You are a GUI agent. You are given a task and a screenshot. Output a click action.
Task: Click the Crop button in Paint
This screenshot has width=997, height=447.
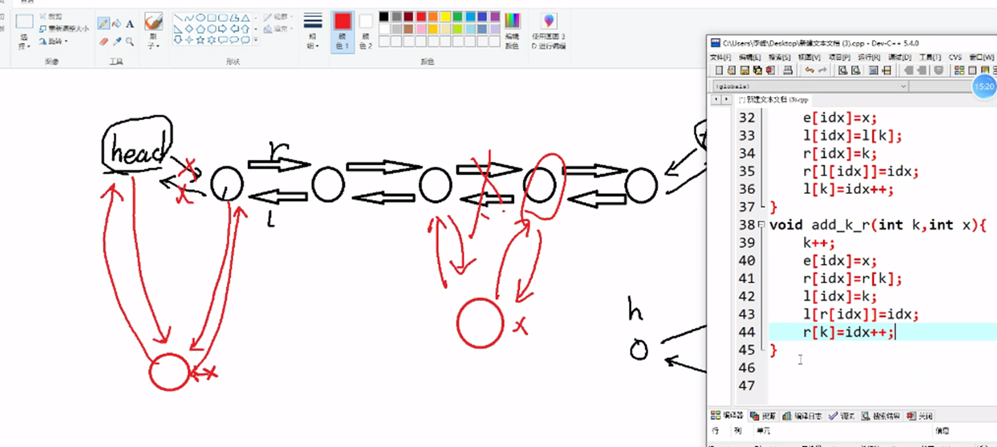pyautogui.click(x=50, y=17)
